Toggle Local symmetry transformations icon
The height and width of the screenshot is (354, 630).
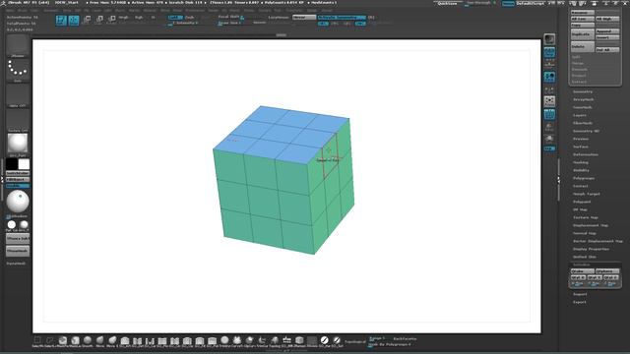click(x=549, y=77)
